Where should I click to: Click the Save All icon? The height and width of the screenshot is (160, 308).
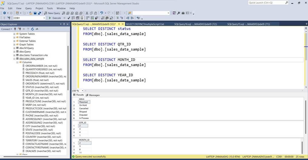pos(39,13)
